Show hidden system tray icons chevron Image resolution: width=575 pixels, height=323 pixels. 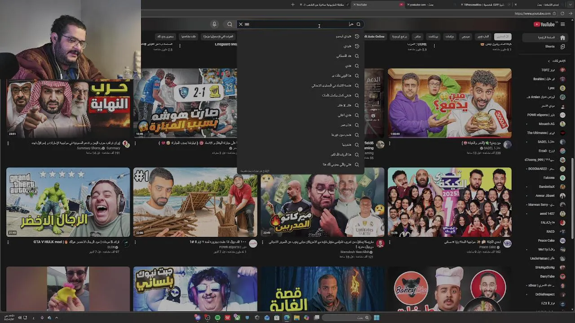point(57,318)
